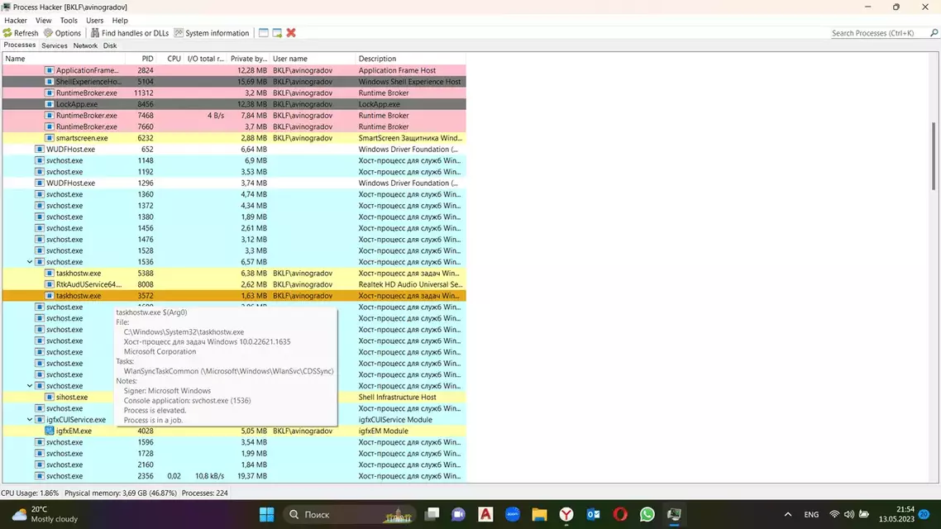Select the Processes tab
The image size is (941, 529).
[20, 45]
